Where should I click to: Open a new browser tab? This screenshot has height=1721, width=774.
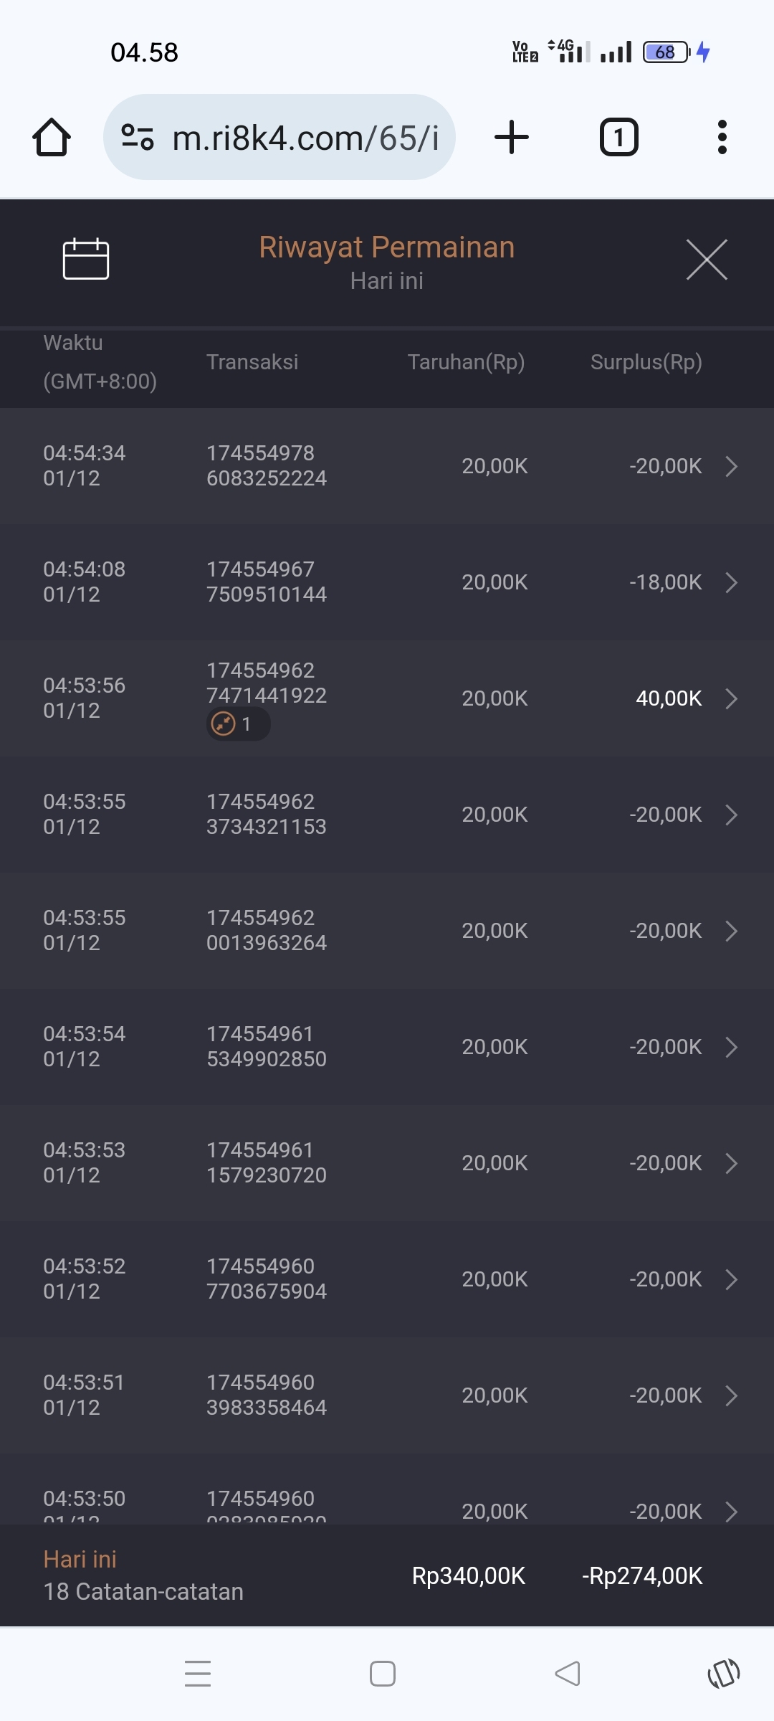click(512, 137)
